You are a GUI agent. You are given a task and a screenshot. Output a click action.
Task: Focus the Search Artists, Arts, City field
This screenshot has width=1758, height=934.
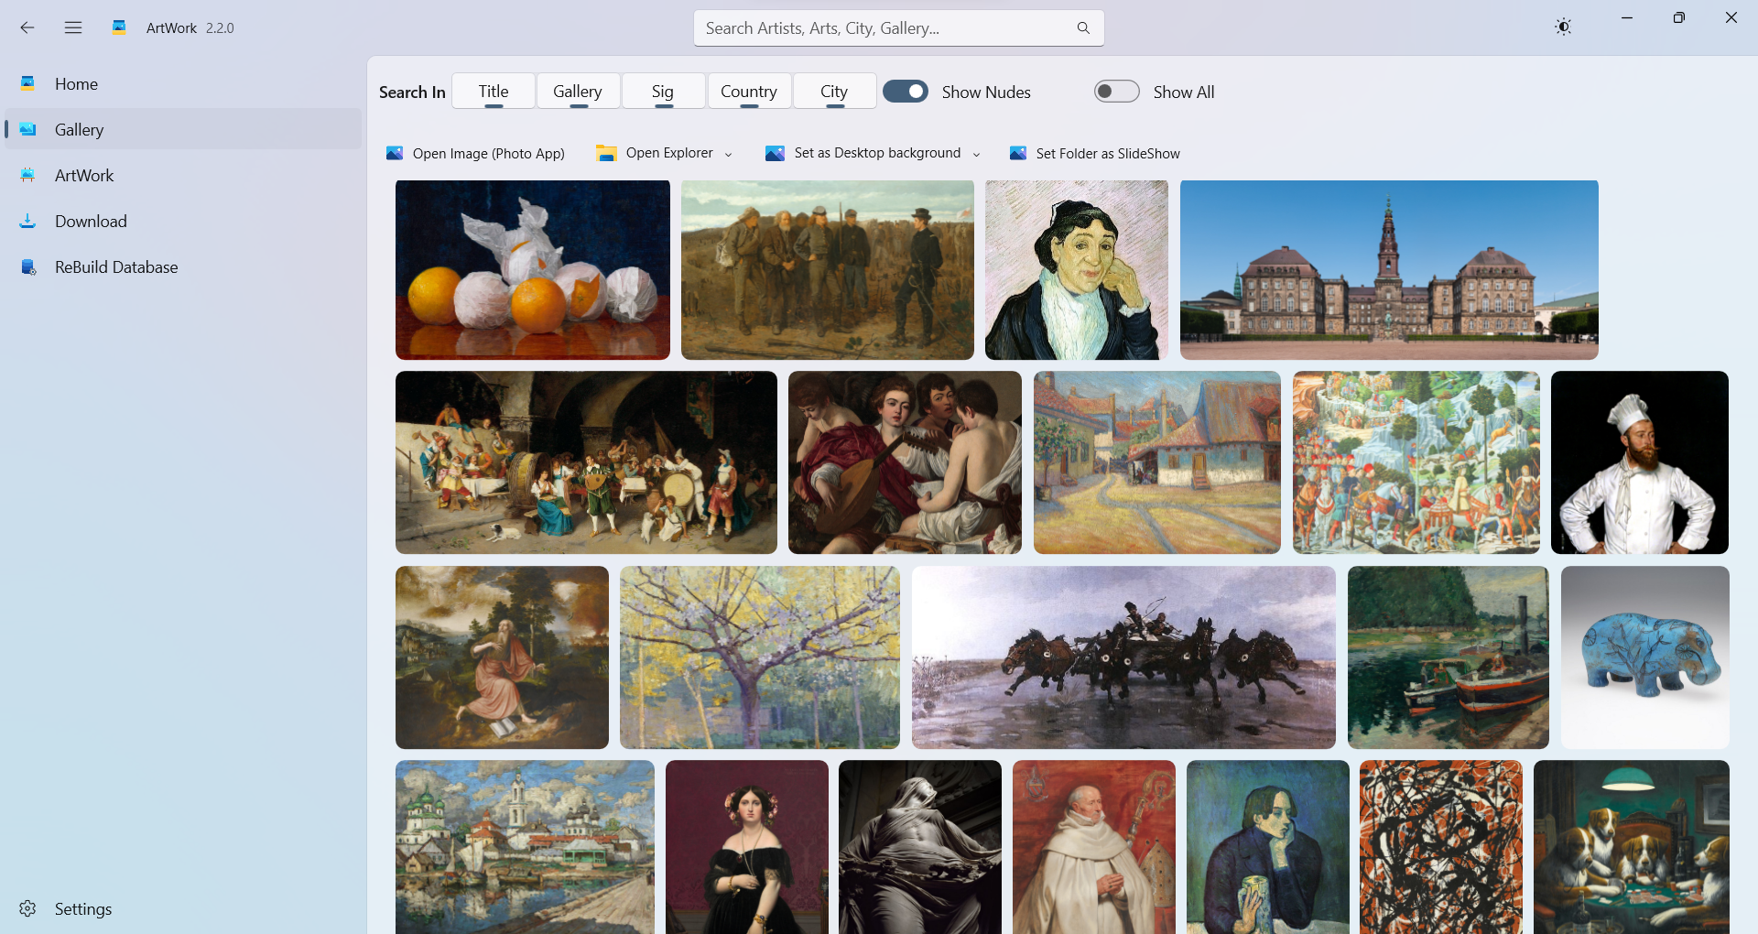tap(898, 28)
